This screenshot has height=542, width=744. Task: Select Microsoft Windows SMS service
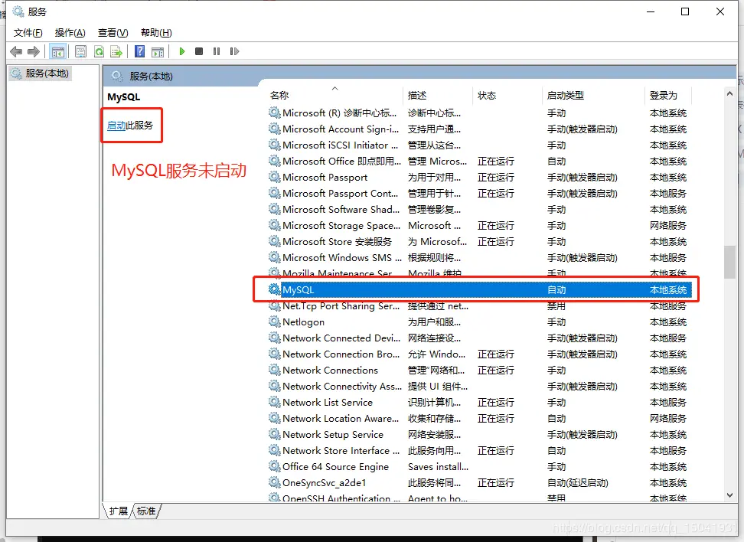coord(342,258)
